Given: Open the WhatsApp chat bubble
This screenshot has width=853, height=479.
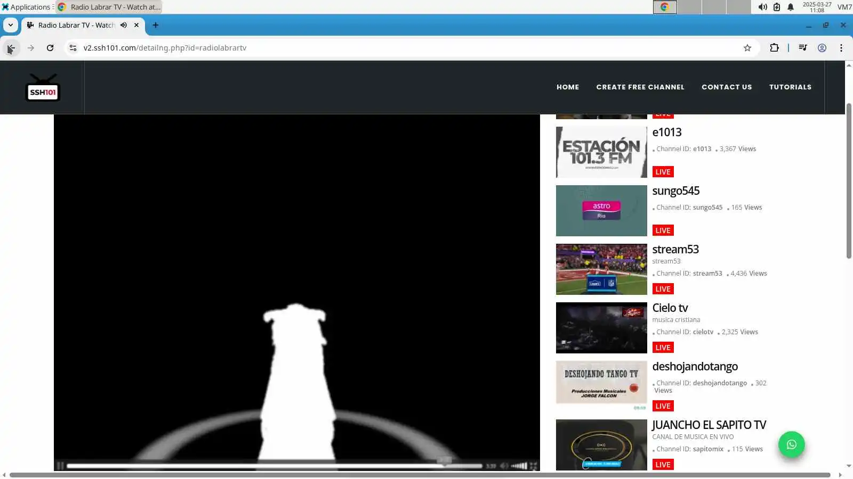Looking at the screenshot, I should coord(792,444).
